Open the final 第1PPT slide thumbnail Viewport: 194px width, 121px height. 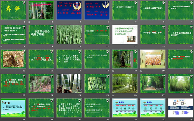tap(180, 108)
